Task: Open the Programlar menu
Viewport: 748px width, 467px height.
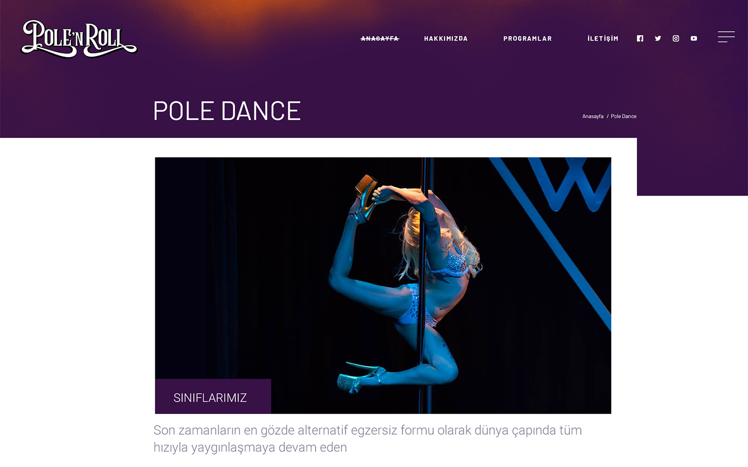Action: point(528,38)
